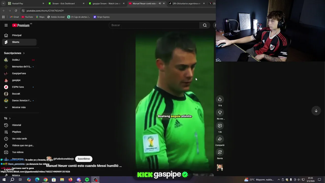Reload the page in Chrome

pos(16,11)
